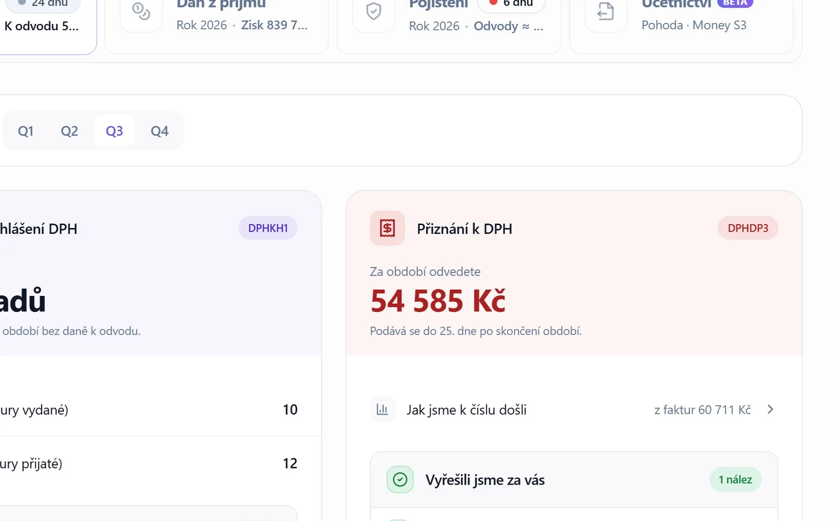
Task: Select the Q3 quarter tab
Action: pos(114,131)
